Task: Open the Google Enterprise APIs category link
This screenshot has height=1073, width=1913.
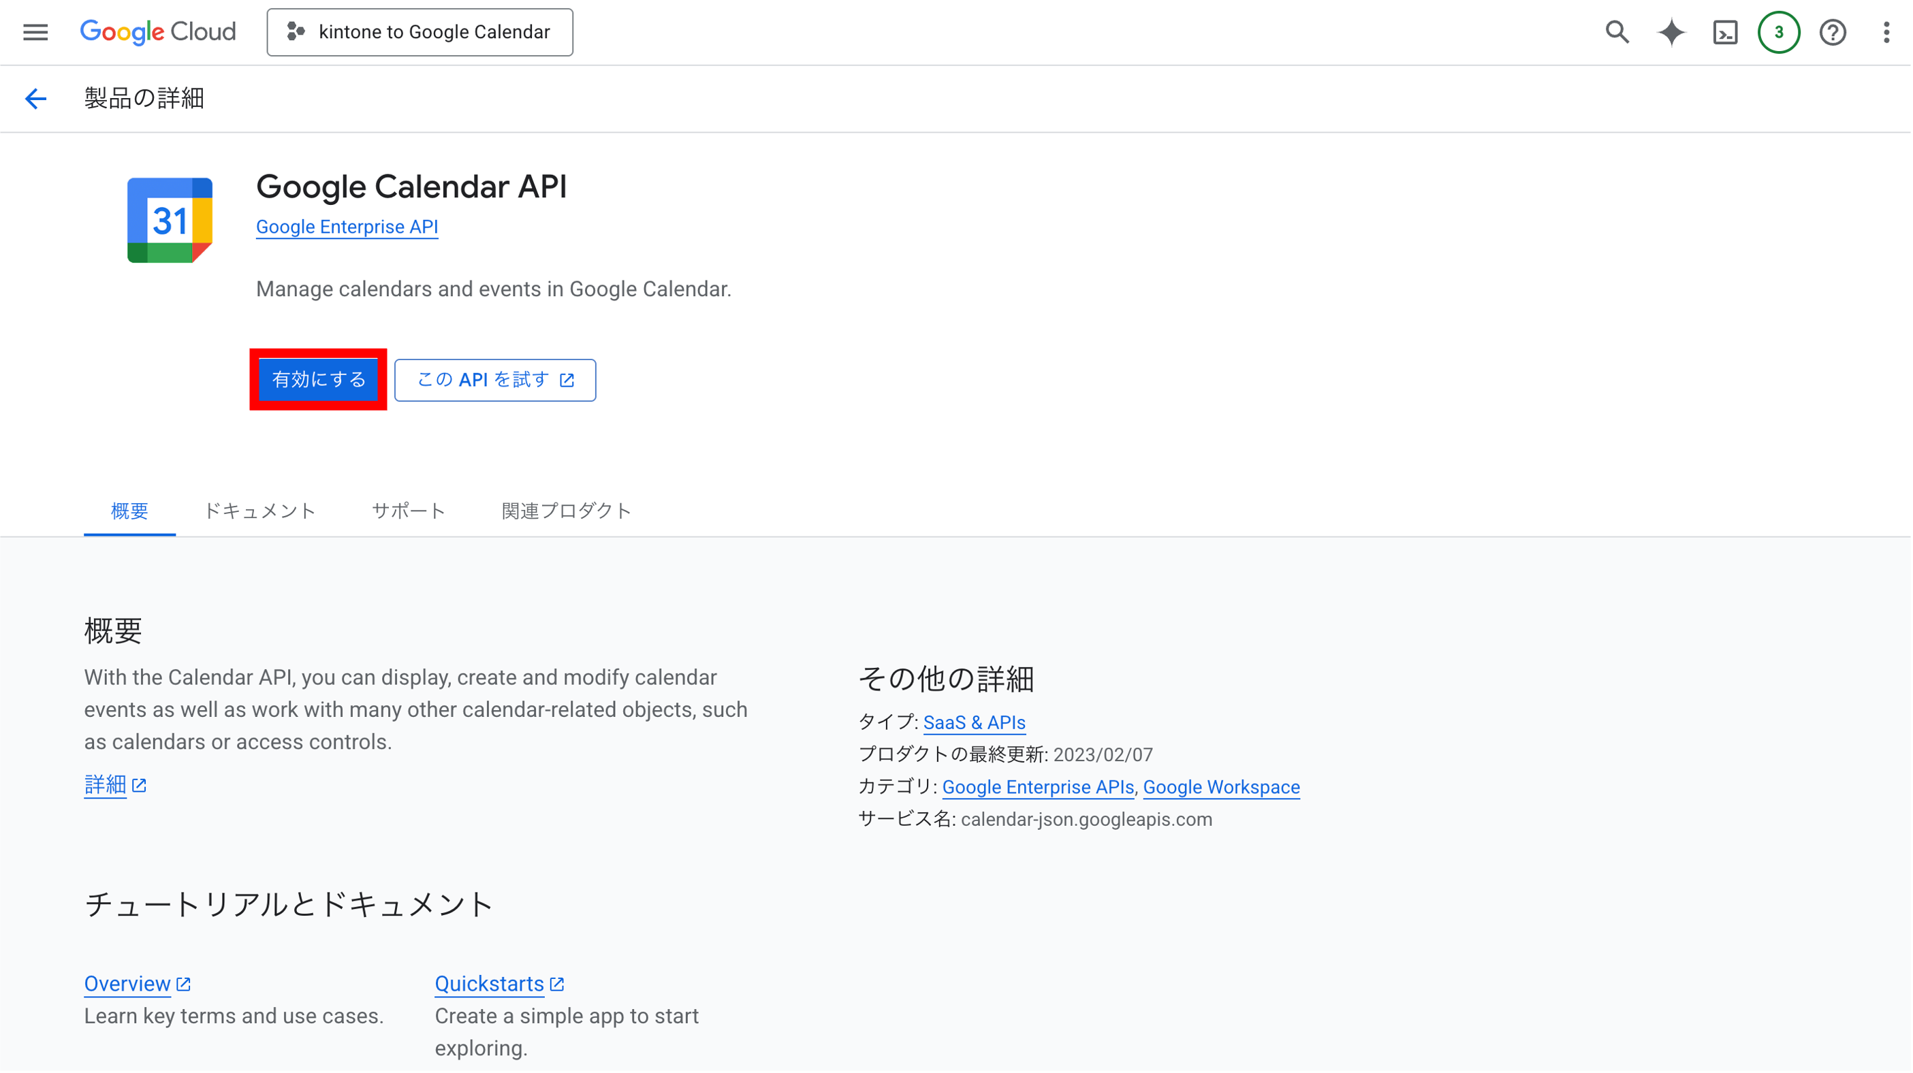Action: pyautogui.click(x=1037, y=787)
